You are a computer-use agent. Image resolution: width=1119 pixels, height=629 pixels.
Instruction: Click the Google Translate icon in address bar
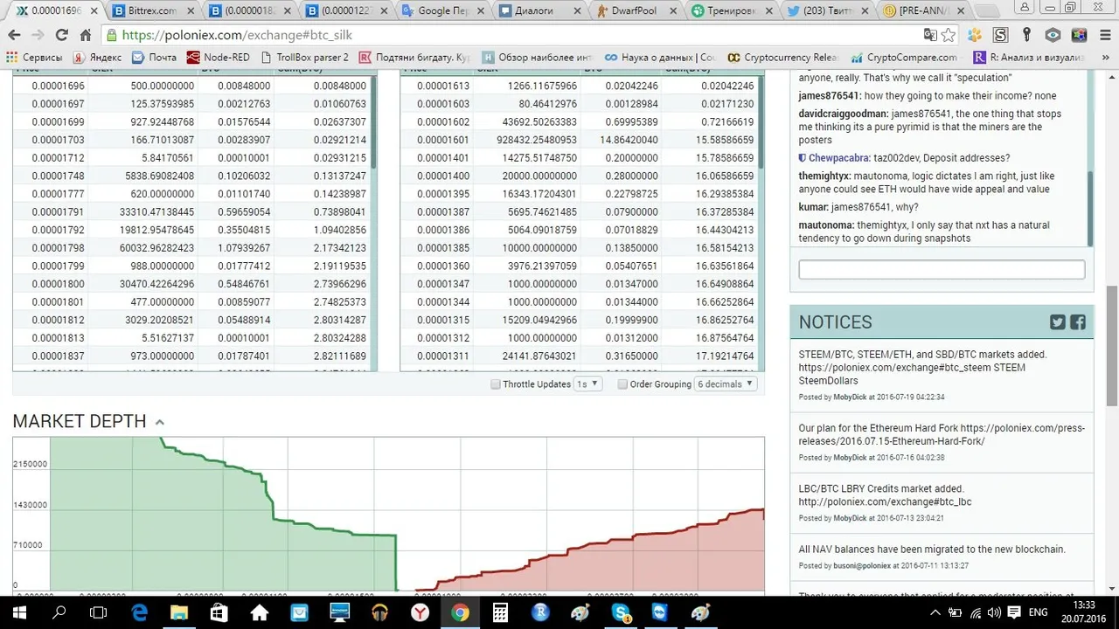[930, 35]
